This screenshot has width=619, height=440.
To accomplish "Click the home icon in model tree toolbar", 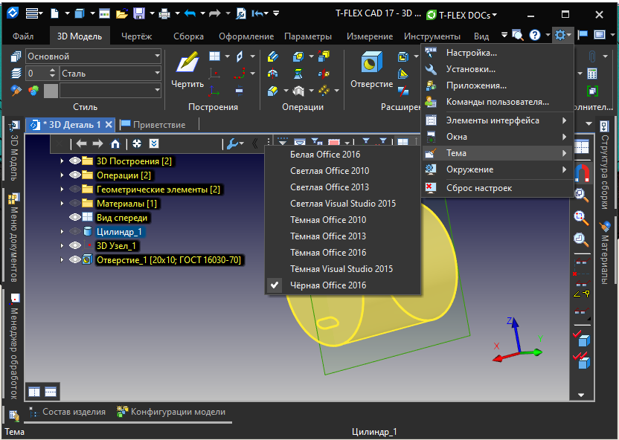I will [115, 143].
